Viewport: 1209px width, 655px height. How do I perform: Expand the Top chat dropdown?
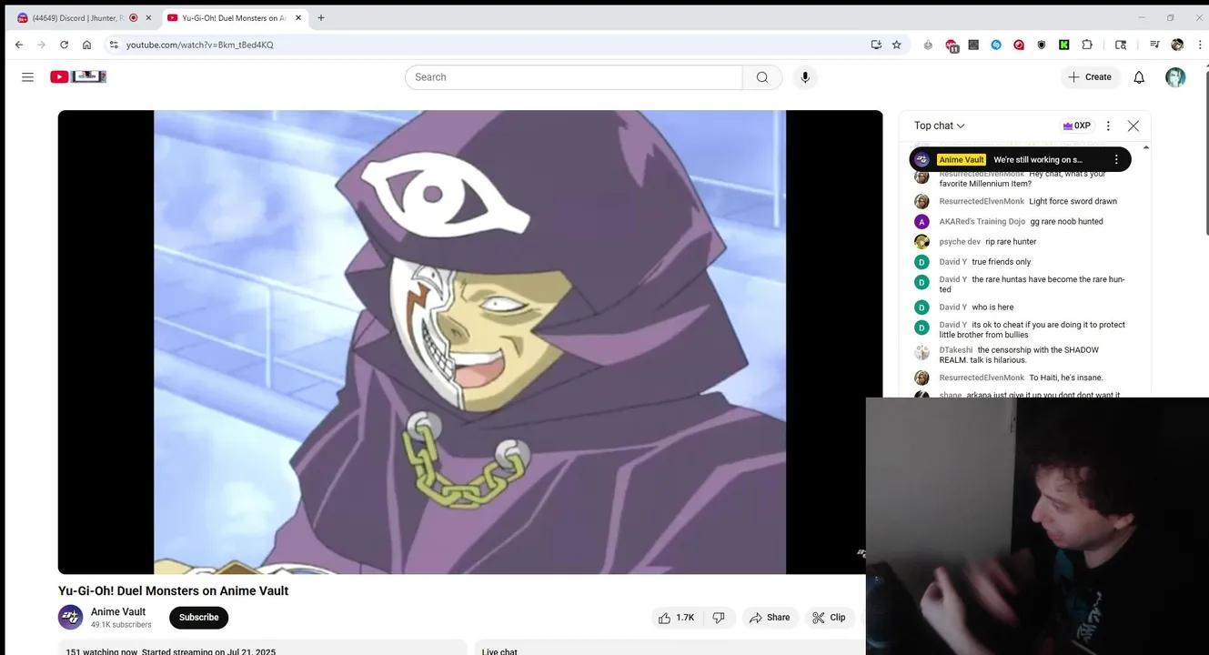point(940,126)
